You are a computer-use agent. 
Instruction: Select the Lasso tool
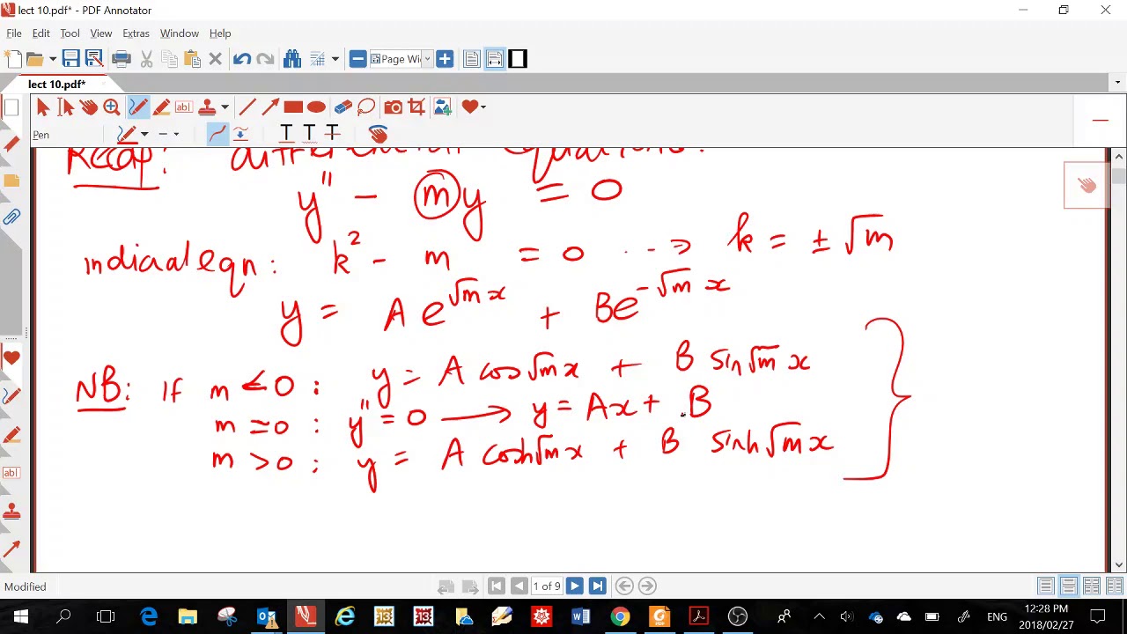[x=366, y=107]
